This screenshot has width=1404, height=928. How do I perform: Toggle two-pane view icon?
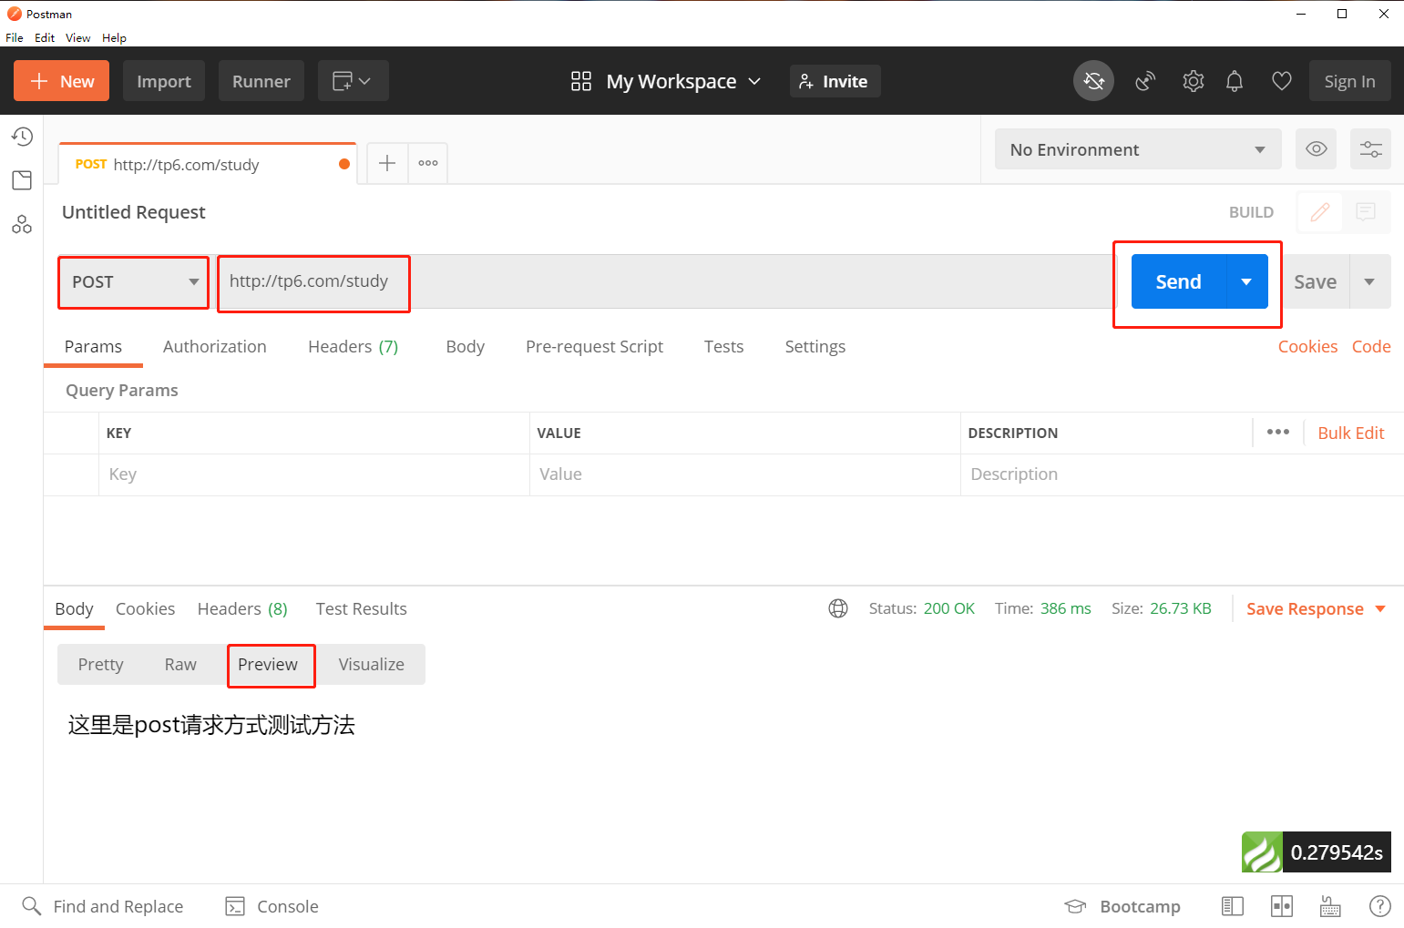[1282, 906]
